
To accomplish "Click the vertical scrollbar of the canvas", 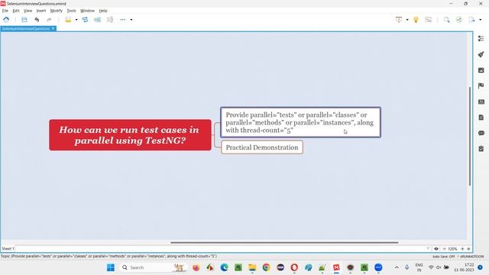I will 470,136.
